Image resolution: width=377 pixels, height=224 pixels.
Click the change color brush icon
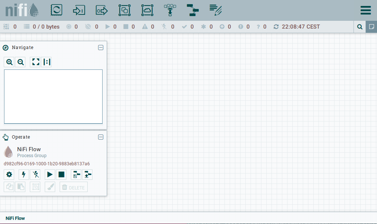tap(50, 187)
